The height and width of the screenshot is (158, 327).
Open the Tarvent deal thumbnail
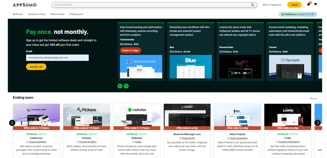point(290,67)
